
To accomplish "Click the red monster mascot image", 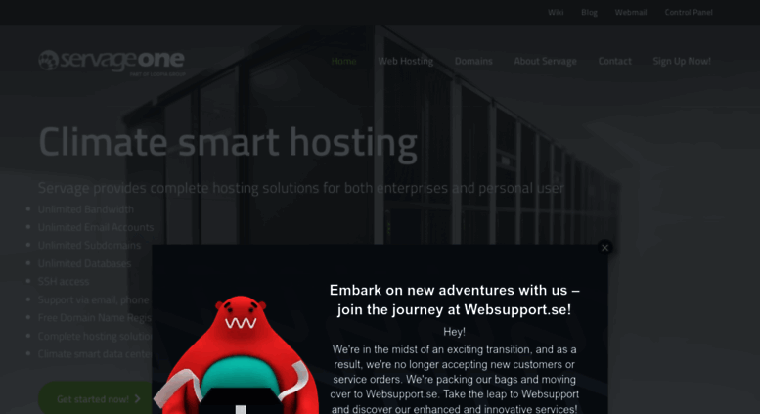I will 238,354.
